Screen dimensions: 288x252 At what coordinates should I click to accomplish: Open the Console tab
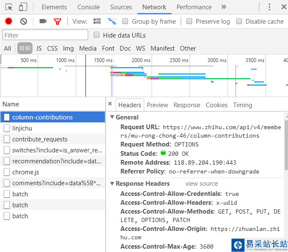pos(89,7)
